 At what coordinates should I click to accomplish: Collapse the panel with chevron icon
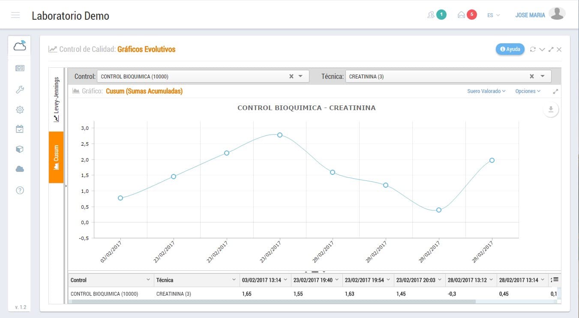pyautogui.click(x=542, y=49)
